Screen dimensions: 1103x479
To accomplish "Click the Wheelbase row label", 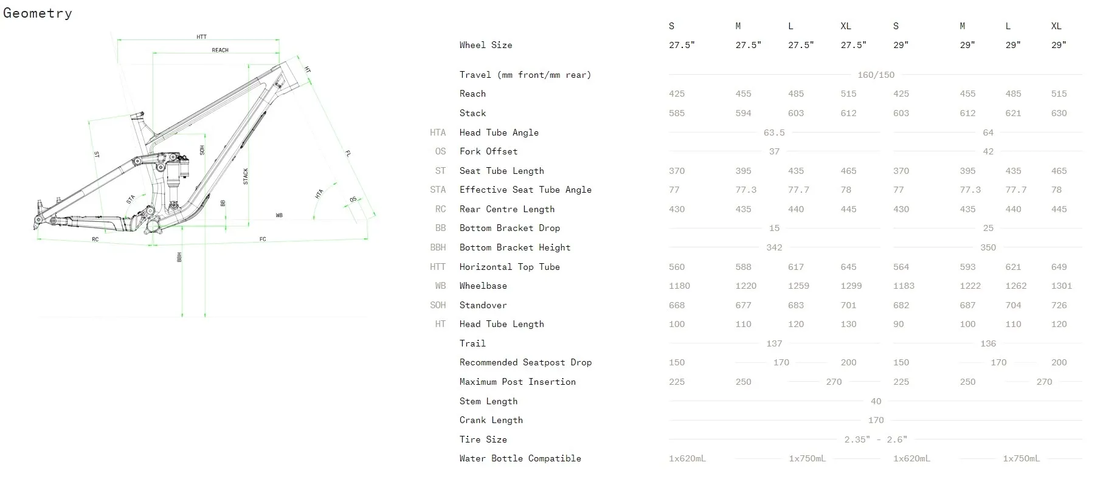I will click(483, 286).
